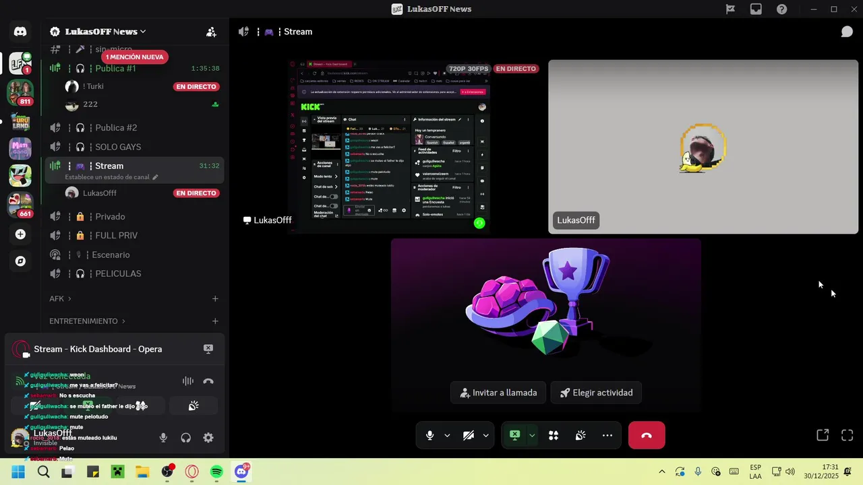Toggle deafen headphones in user panel
The image size is (863, 485).
click(185, 438)
